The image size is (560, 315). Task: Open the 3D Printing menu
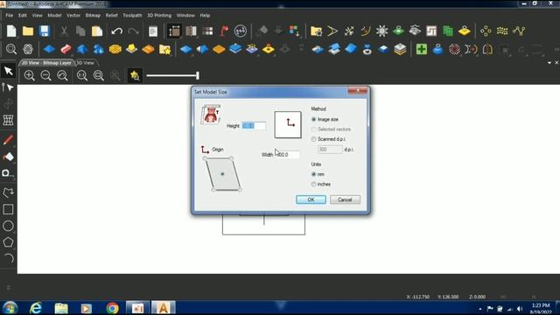point(159,16)
